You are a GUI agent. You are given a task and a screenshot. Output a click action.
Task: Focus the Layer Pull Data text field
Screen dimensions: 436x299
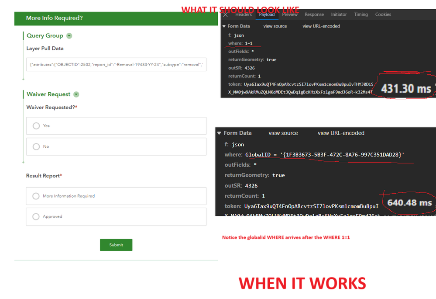(116, 65)
